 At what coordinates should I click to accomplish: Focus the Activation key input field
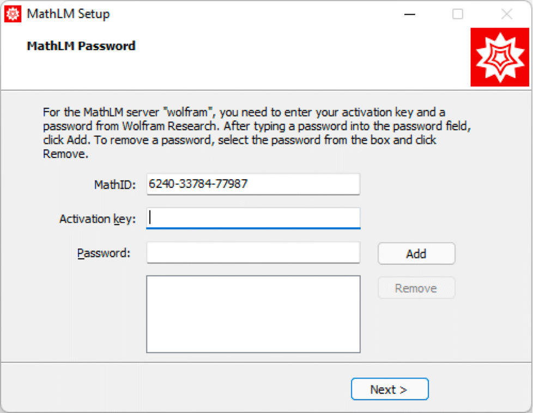253,218
